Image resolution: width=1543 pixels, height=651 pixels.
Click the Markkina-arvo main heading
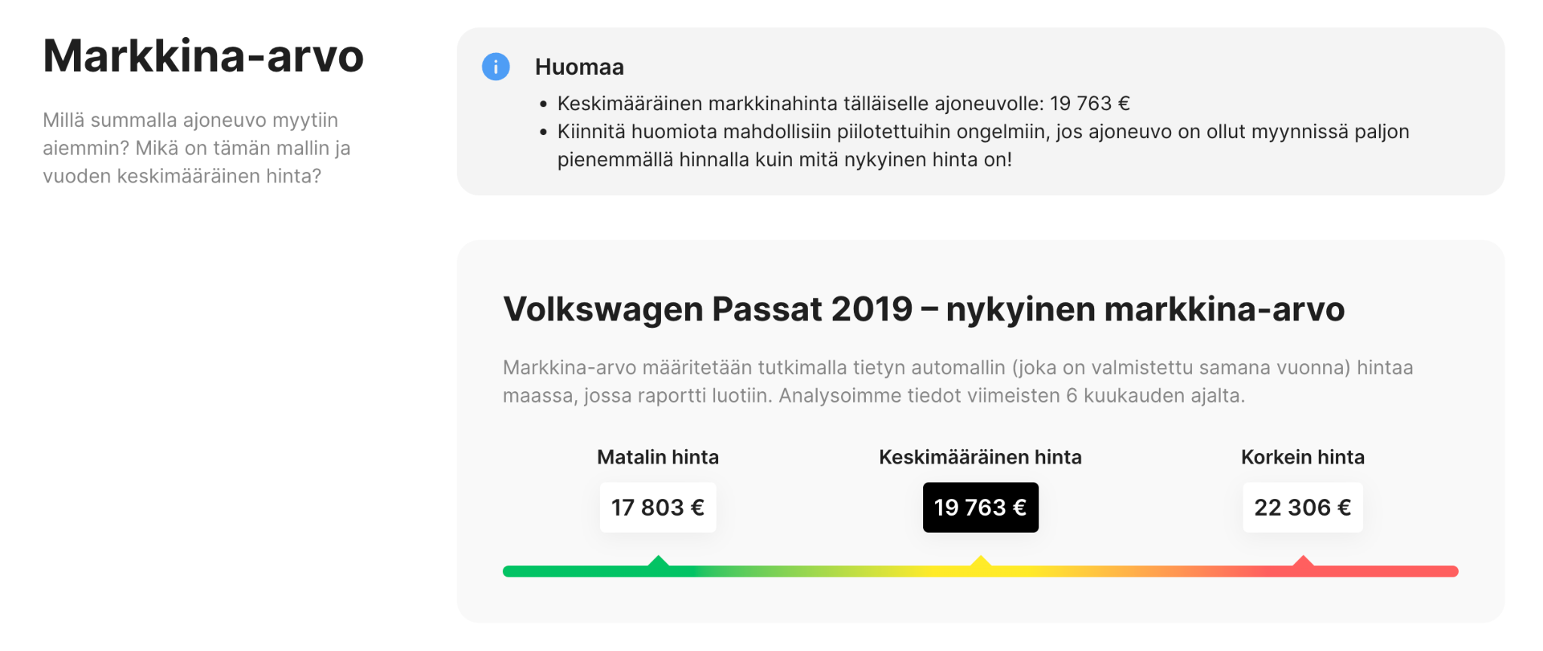[x=203, y=56]
